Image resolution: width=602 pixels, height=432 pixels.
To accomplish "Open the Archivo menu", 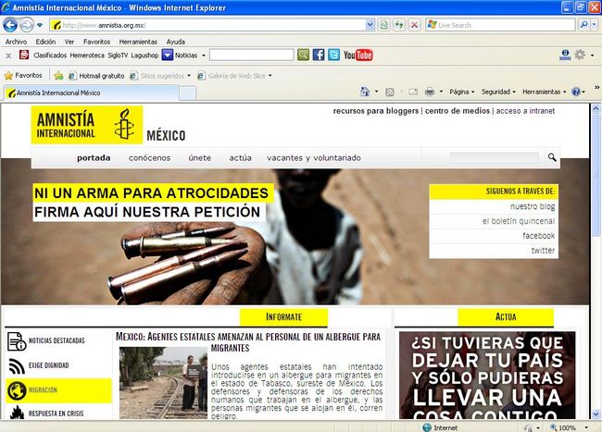I will click(x=16, y=42).
